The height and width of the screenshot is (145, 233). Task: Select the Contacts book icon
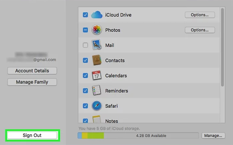pos(97,60)
